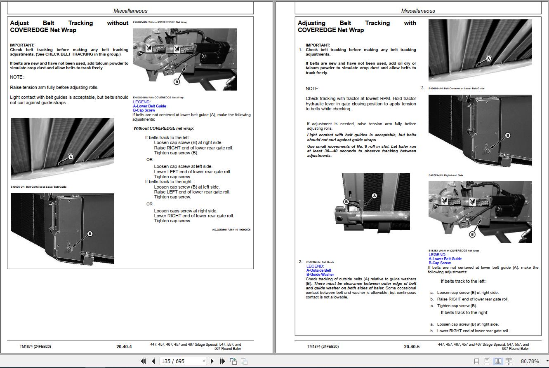Viewport: 549px width, 368px height.
Task: Click the page number '20-40-5' footer
Action: tap(412, 347)
